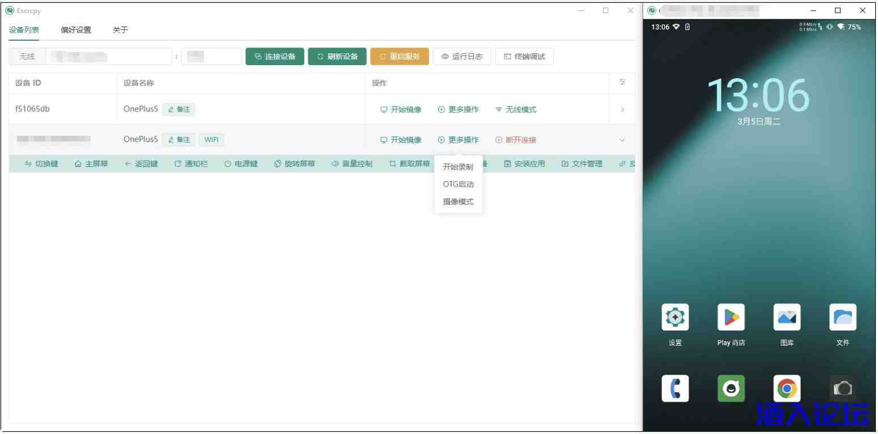This screenshot has width=878, height=434.
Task: Click the green 连接设备 button
Action: click(275, 57)
